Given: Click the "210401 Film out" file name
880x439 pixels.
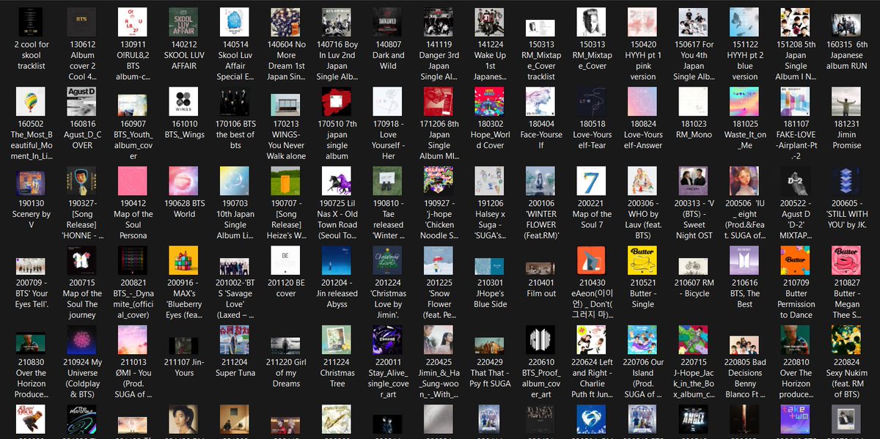Looking at the screenshot, I should [x=541, y=288].
